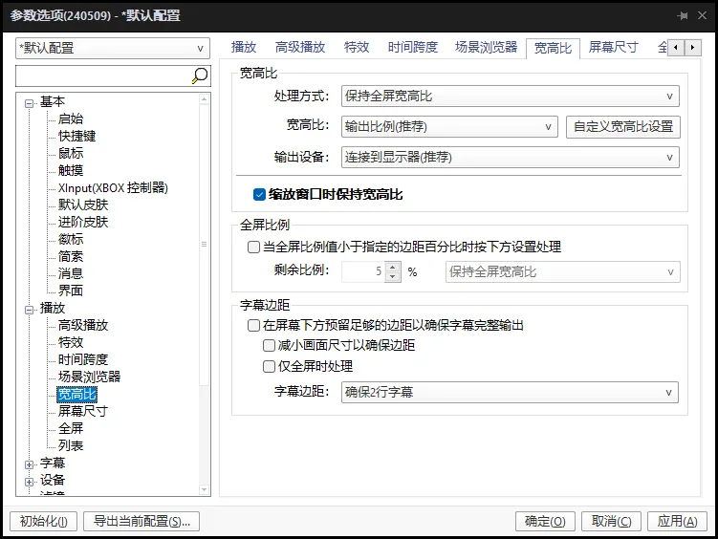This screenshot has height=539, width=718.
Task: Open the 字幕边距 确保2行字幕 dropdown
Action: click(x=510, y=392)
